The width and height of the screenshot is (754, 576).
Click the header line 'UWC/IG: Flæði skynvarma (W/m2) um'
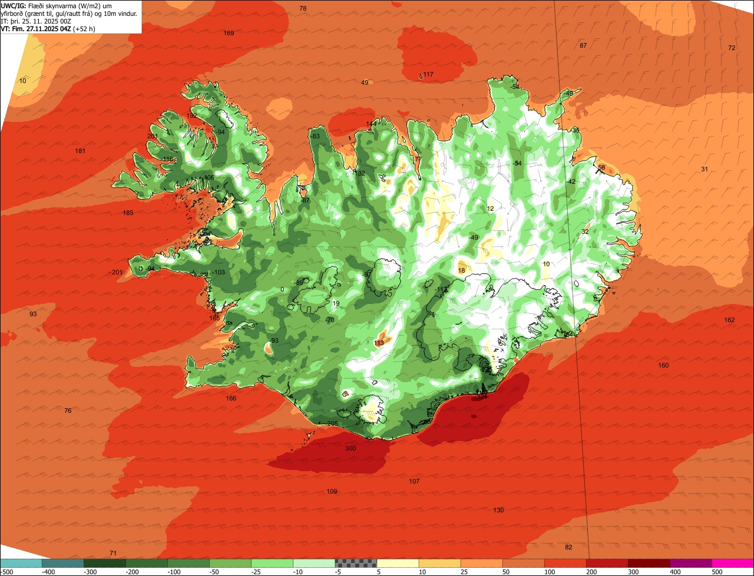tap(57, 5)
